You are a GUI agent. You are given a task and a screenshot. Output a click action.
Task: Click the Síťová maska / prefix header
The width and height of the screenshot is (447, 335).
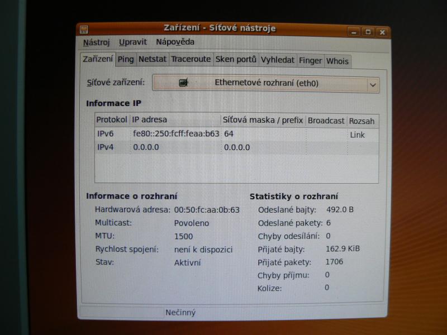[263, 120]
